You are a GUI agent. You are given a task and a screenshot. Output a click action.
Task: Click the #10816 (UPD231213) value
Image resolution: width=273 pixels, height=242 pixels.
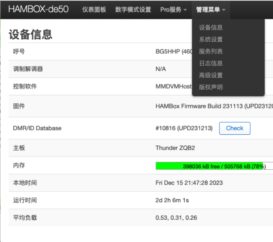184,128
